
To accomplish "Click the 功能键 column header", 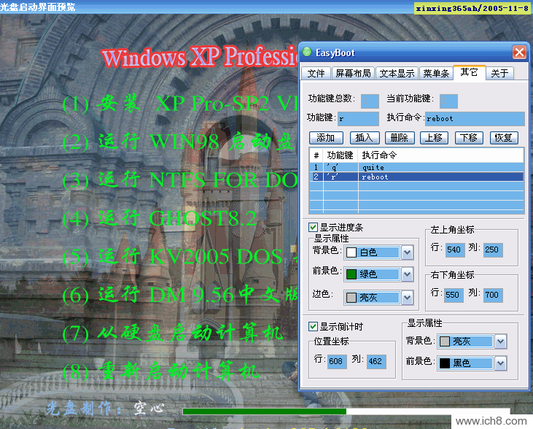I will pos(340,155).
